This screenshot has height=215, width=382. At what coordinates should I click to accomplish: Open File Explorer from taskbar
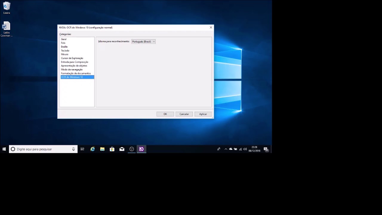pyautogui.click(x=102, y=149)
